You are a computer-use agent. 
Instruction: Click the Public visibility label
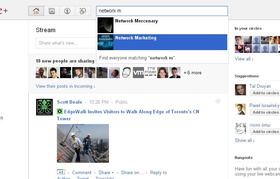121,102
